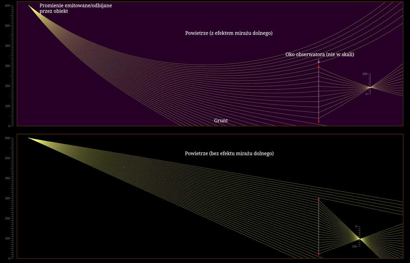Click the red beam direction point in top panel

click(x=53, y=30)
